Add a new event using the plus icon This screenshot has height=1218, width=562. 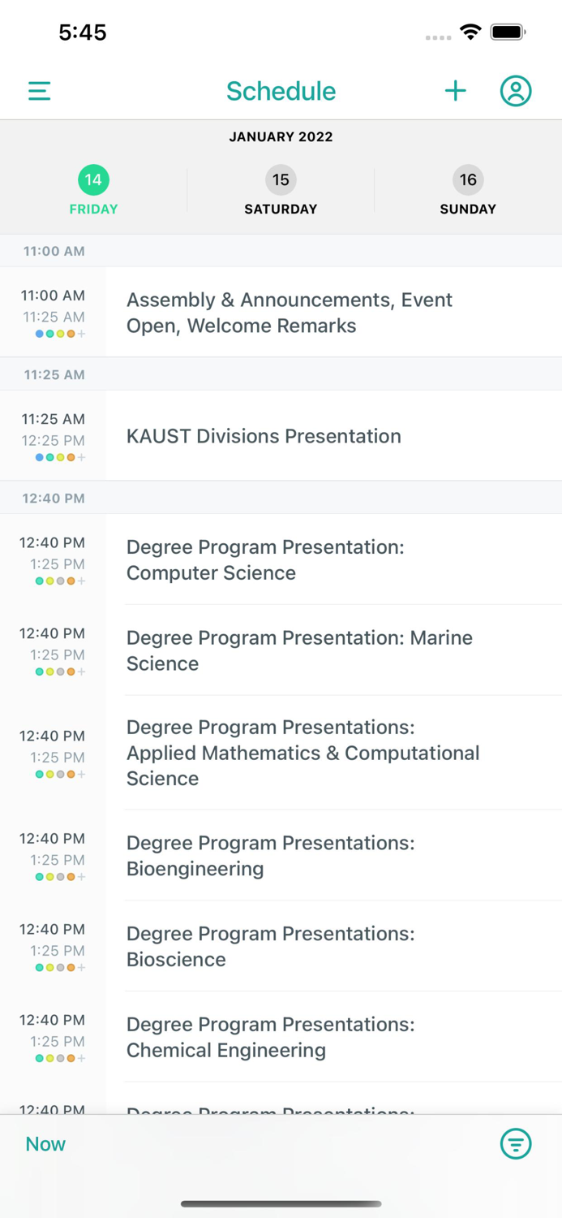(x=455, y=91)
